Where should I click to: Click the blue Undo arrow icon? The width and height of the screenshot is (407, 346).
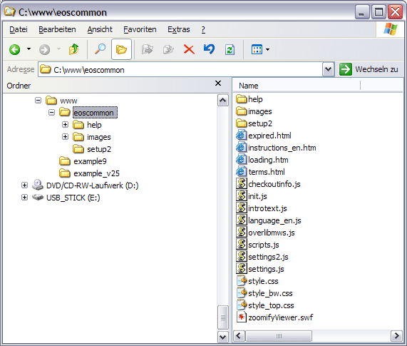(x=210, y=49)
